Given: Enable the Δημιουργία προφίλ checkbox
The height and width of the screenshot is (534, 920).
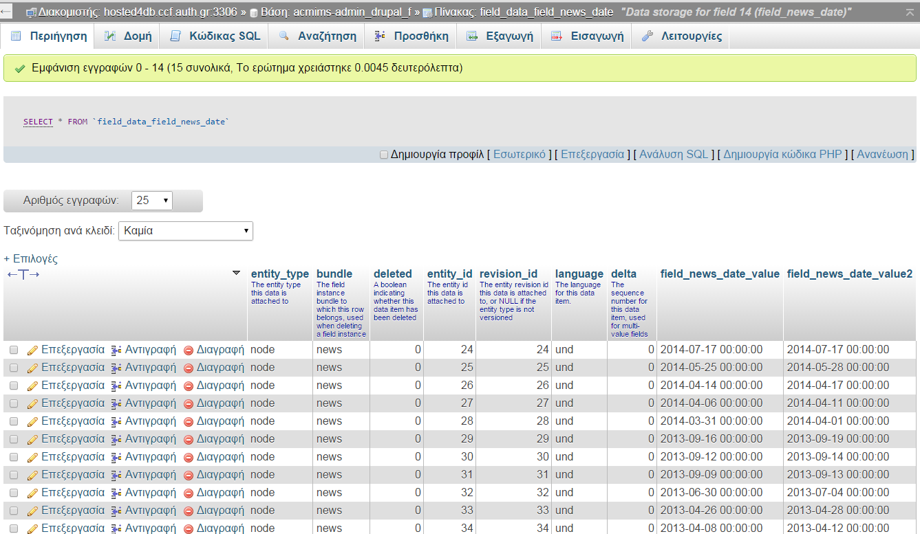Looking at the screenshot, I should click(384, 155).
